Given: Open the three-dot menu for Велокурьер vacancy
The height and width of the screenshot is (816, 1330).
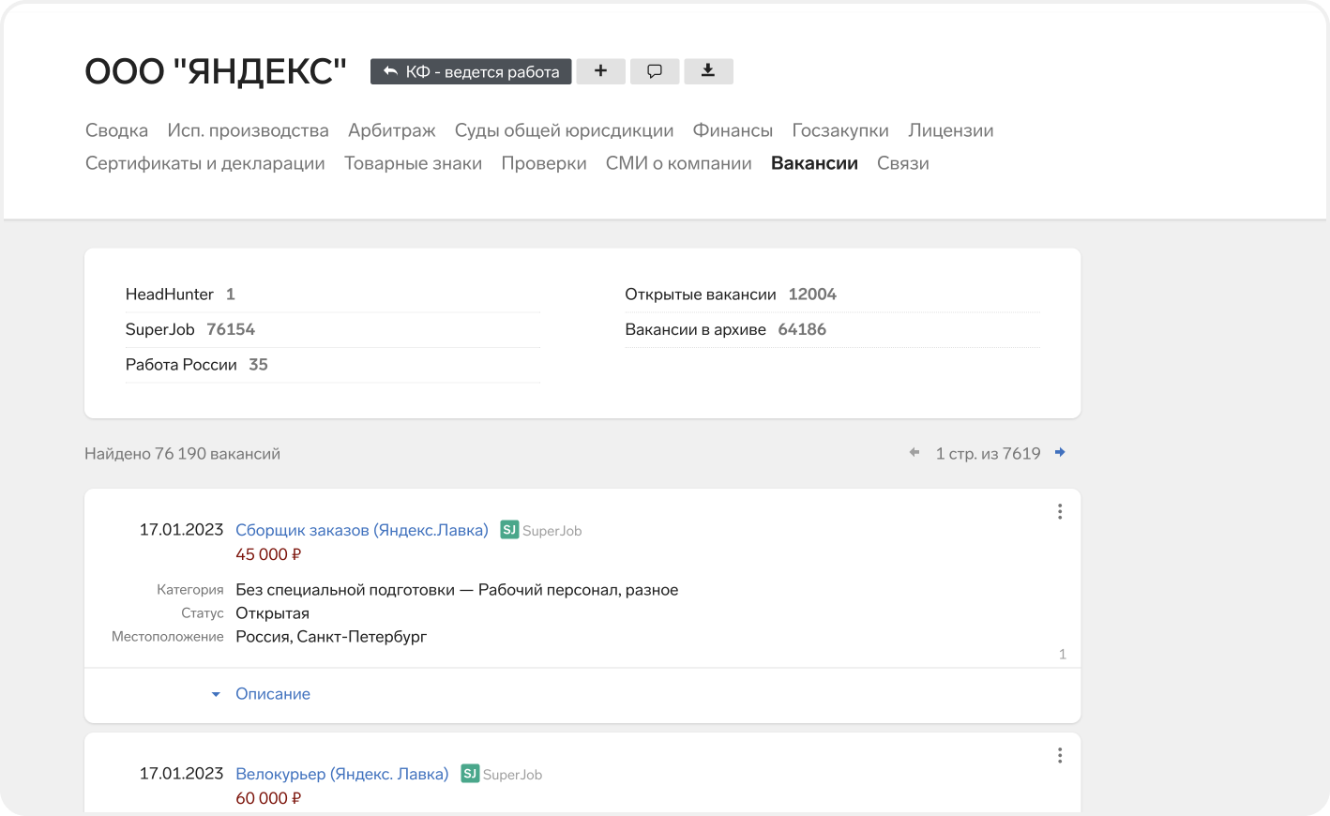Looking at the screenshot, I should [x=1060, y=755].
